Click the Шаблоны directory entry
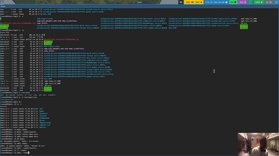Screen dimensions: 279x156 43,127
